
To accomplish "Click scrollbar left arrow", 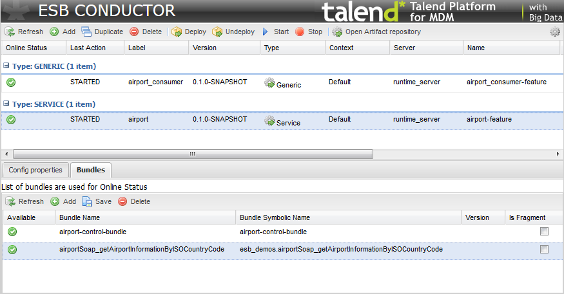I will [6, 154].
